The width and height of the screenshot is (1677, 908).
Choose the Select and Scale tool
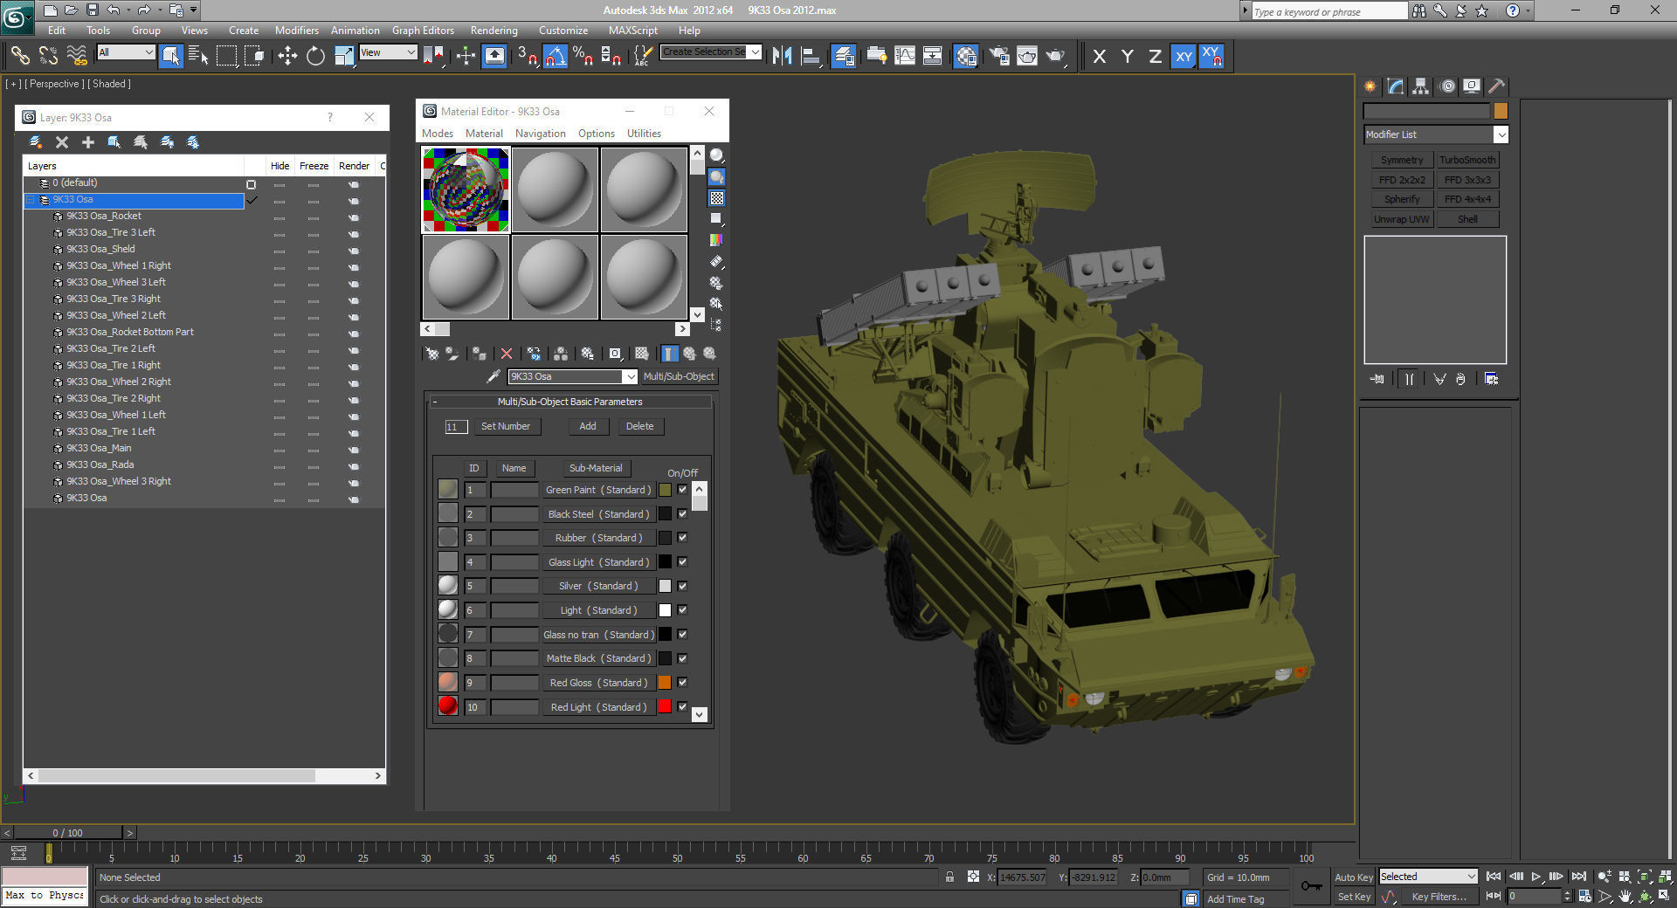click(344, 56)
